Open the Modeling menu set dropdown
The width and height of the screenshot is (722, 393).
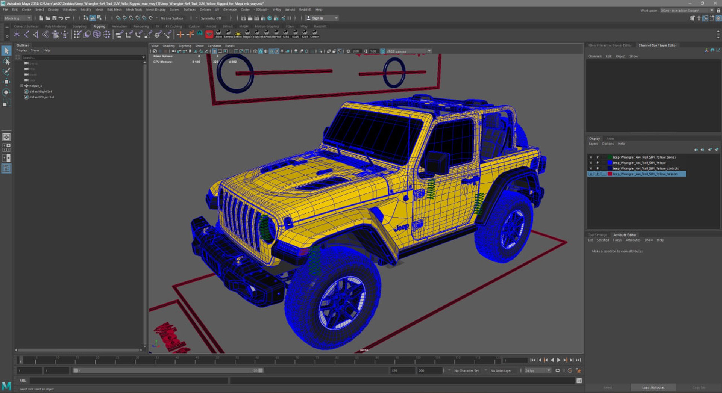click(18, 18)
